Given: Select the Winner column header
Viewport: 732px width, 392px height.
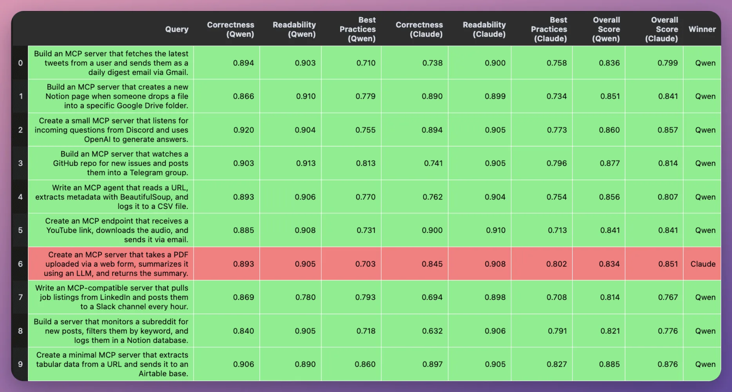Looking at the screenshot, I should pos(702,29).
